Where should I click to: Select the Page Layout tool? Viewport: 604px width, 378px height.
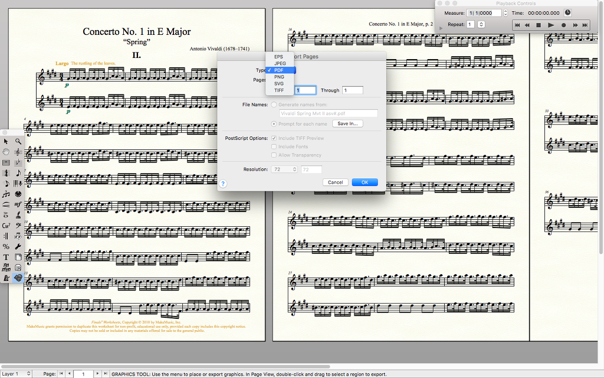(18, 257)
